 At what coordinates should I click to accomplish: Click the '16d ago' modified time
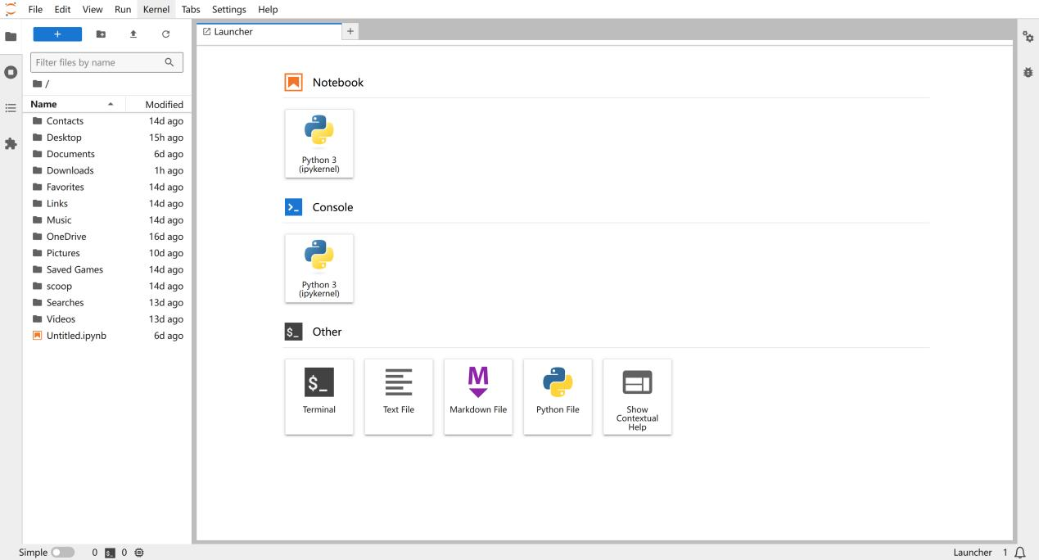pos(166,237)
